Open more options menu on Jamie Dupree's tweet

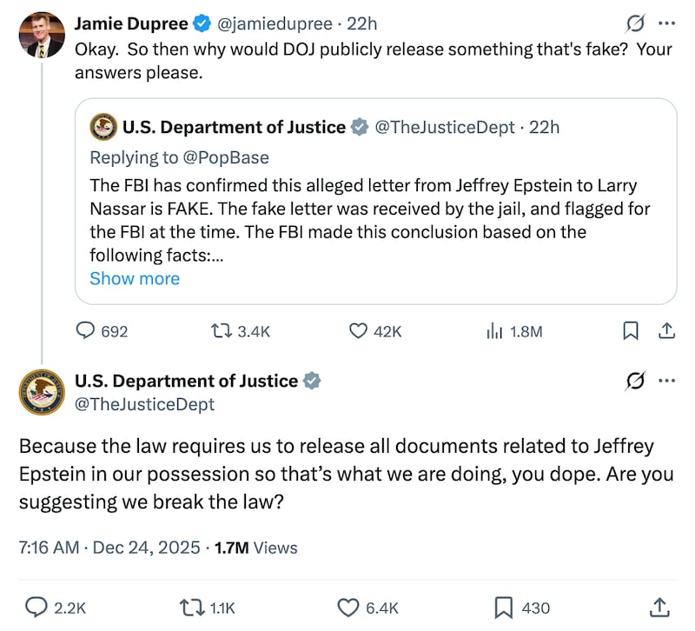pyautogui.click(x=666, y=23)
